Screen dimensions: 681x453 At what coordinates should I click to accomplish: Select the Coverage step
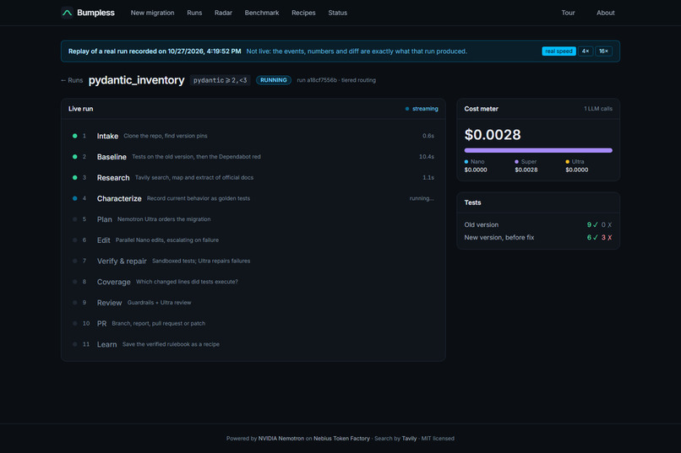pyautogui.click(x=253, y=282)
